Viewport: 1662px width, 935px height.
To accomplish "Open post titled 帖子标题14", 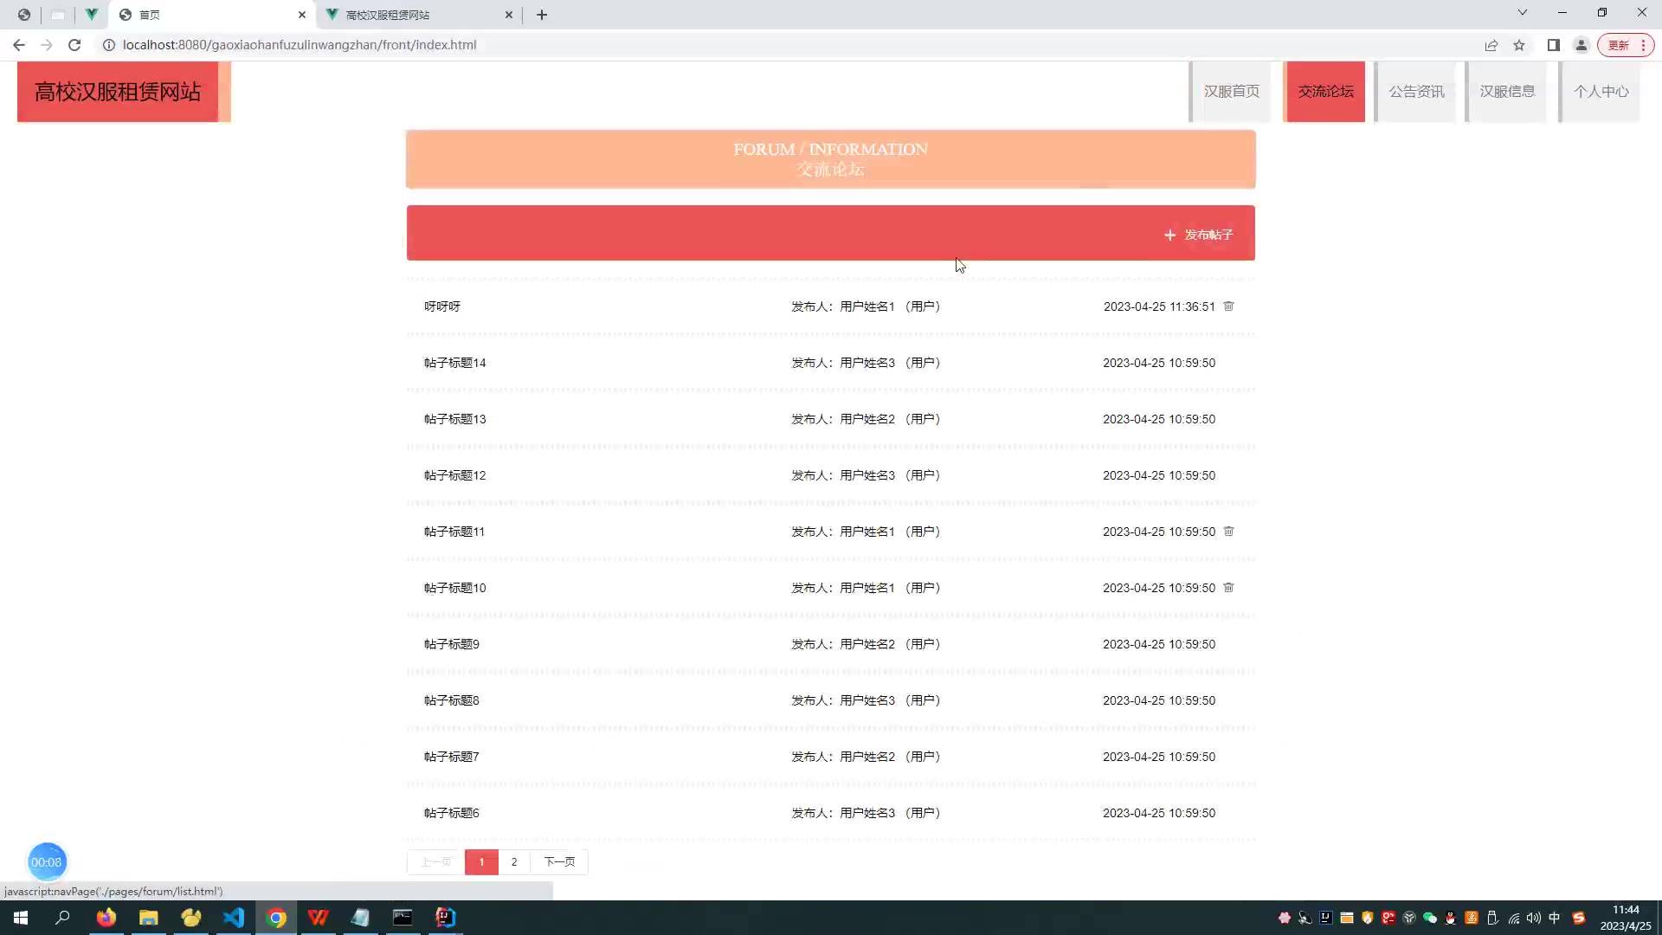I will pos(455,363).
